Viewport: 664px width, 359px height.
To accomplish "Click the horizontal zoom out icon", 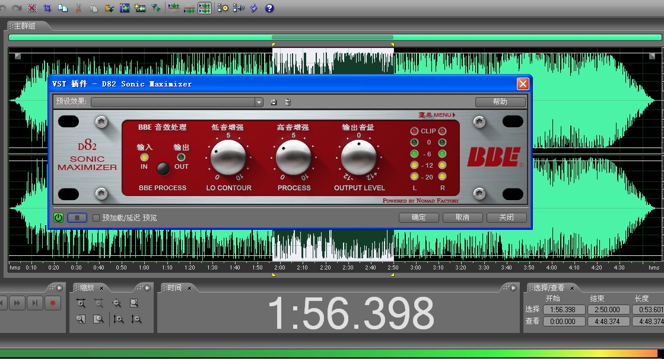I will pyautogui.click(x=99, y=303).
